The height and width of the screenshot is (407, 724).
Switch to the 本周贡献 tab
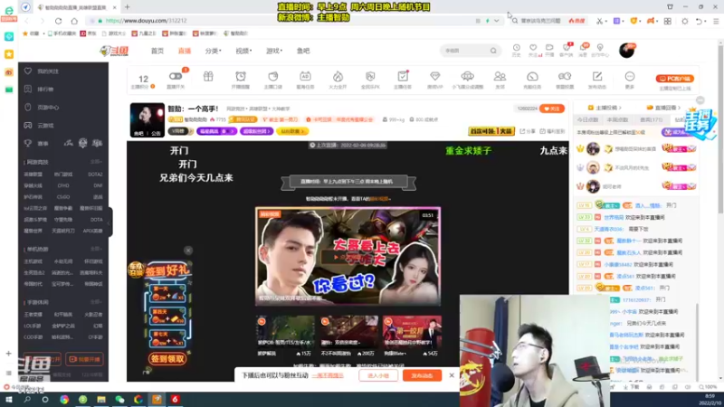click(x=617, y=119)
